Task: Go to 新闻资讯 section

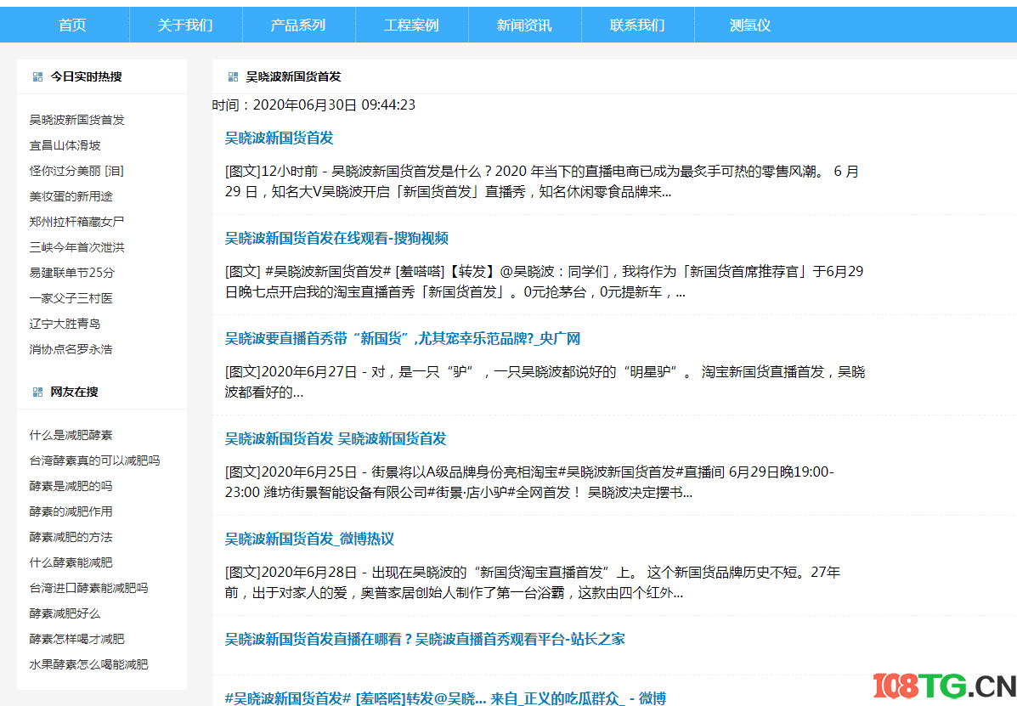Action: [x=524, y=25]
